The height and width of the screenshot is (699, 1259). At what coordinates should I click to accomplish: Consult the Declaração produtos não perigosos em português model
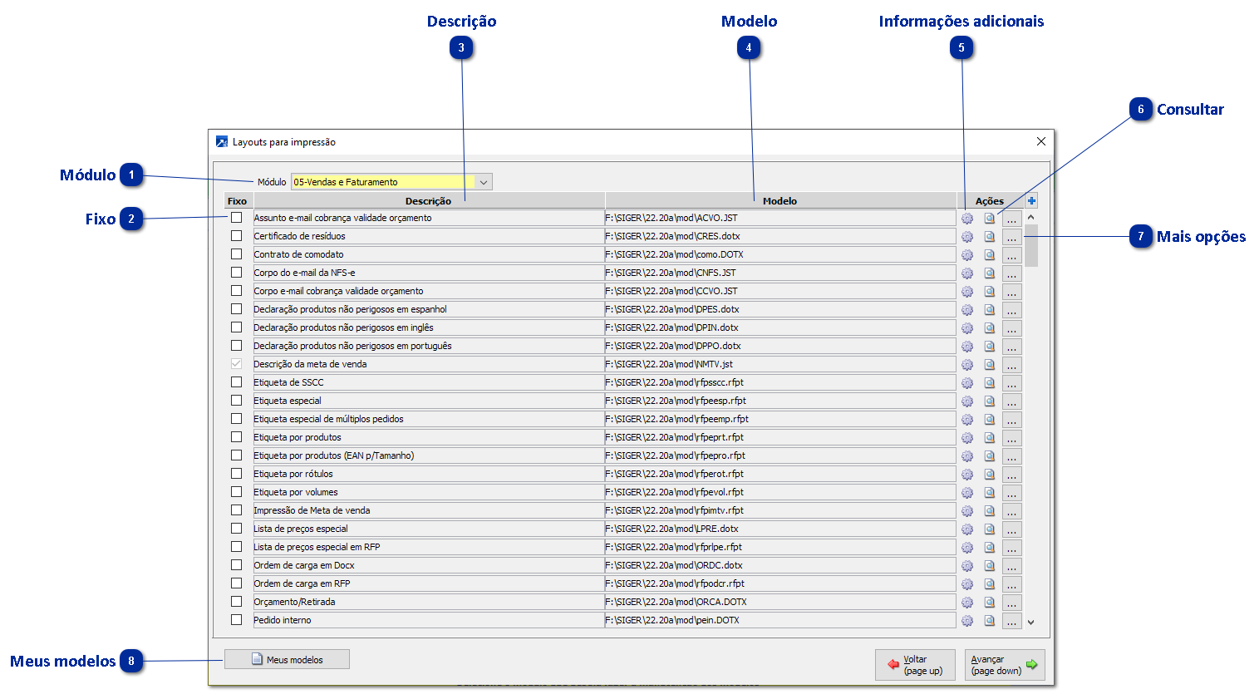click(990, 347)
